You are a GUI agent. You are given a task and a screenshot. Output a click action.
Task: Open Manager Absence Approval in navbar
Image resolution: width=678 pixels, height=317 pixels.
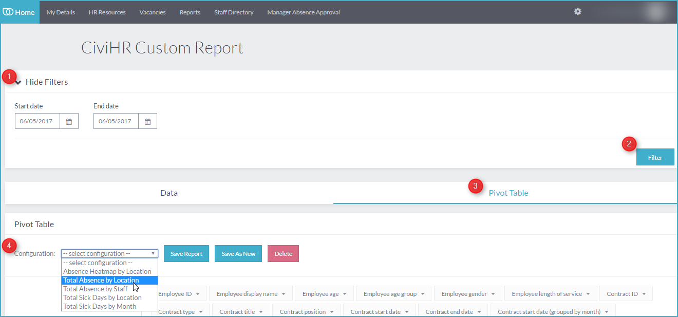304,12
